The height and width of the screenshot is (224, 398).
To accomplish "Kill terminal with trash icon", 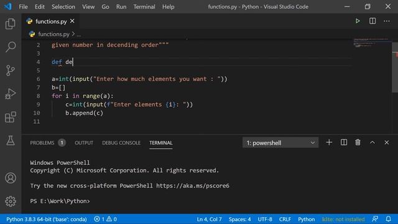I will [358, 142].
